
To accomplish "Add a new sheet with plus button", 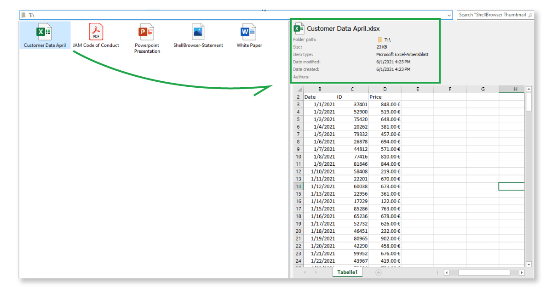I will click(379, 272).
